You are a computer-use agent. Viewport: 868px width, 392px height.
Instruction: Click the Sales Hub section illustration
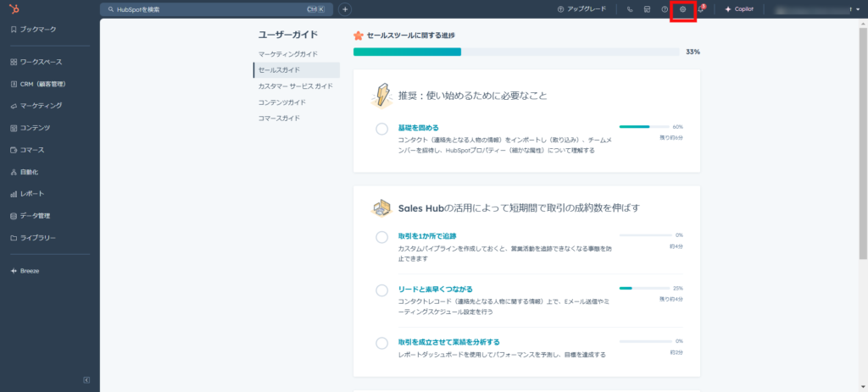point(382,208)
